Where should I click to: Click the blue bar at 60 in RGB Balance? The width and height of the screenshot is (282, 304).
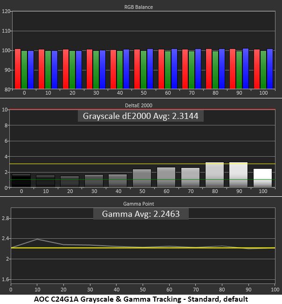pos(174,69)
